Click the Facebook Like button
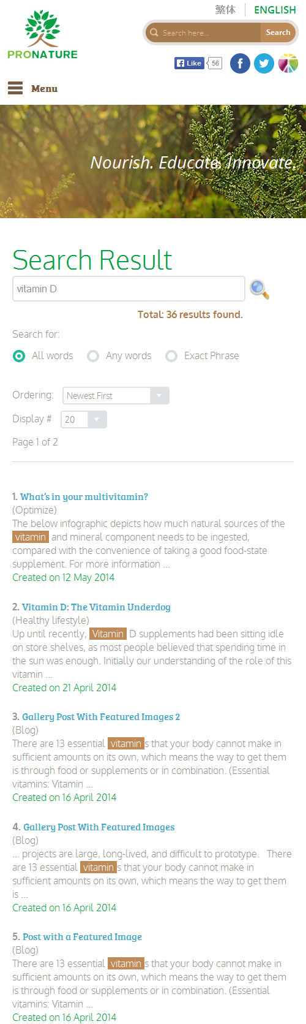 pyautogui.click(x=189, y=63)
